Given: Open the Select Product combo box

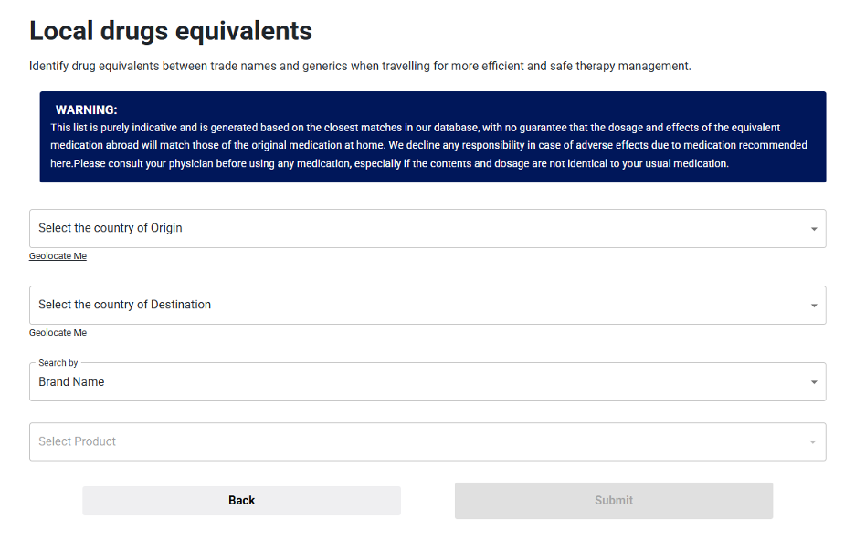Looking at the screenshot, I should pos(427,442).
